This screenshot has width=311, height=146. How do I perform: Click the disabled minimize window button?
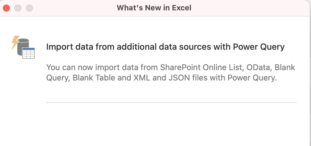tap(18, 8)
